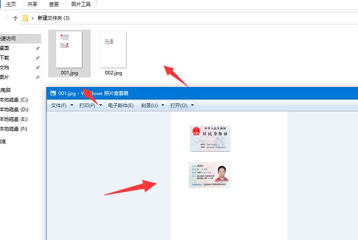Select the 图片工具 ribbon tab
This screenshot has height=240, width=358.
tap(81, 4)
